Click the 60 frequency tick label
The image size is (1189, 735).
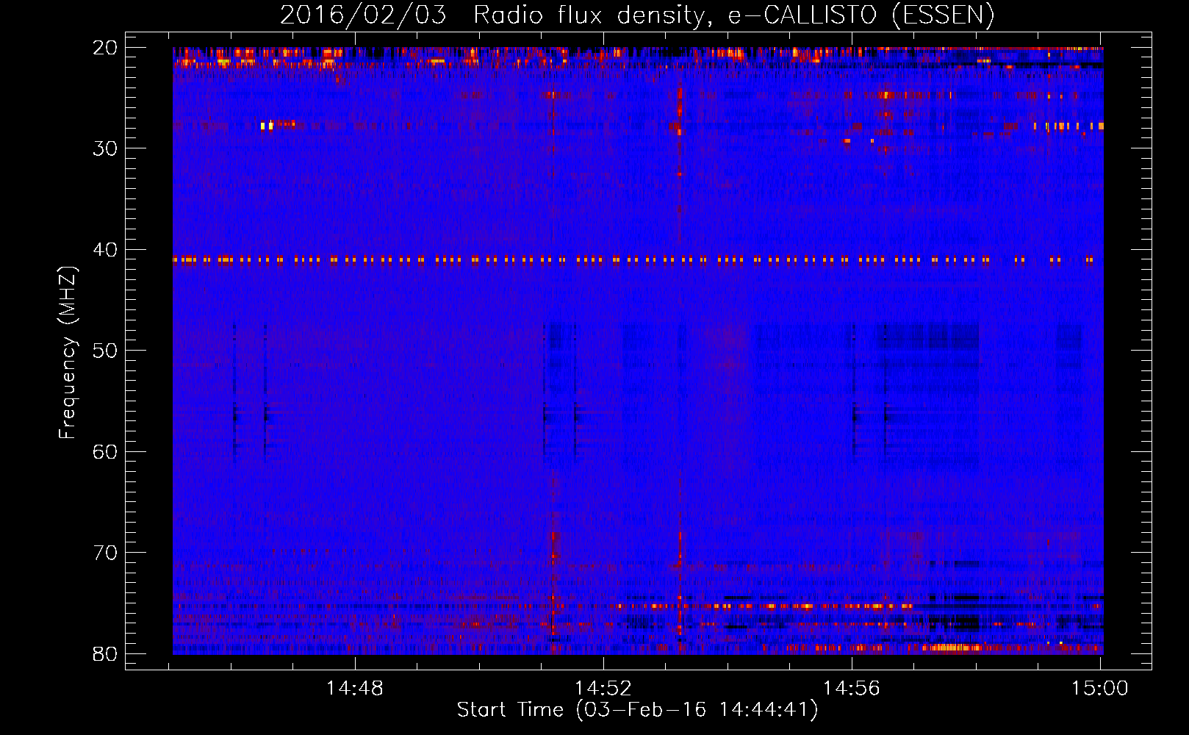pos(105,452)
